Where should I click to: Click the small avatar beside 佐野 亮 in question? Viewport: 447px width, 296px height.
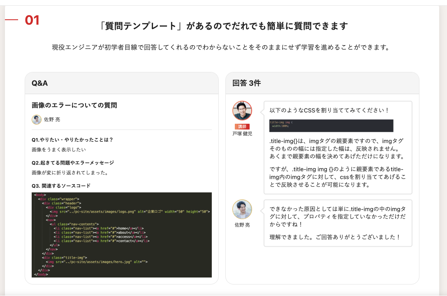coord(37,119)
